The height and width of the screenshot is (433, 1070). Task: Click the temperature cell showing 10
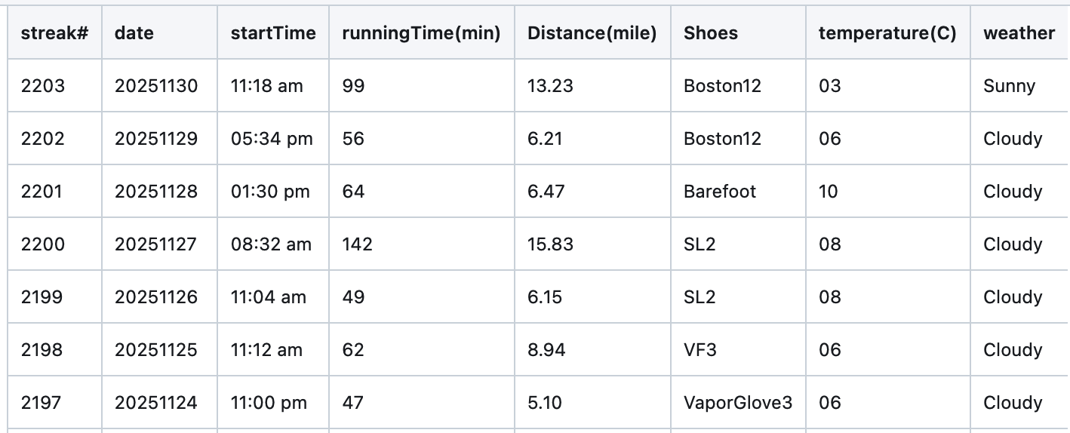coord(829,192)
